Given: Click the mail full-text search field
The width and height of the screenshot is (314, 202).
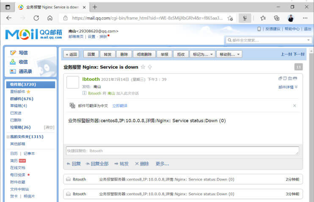Looking at the screenshot, I should tap(268, 40).
